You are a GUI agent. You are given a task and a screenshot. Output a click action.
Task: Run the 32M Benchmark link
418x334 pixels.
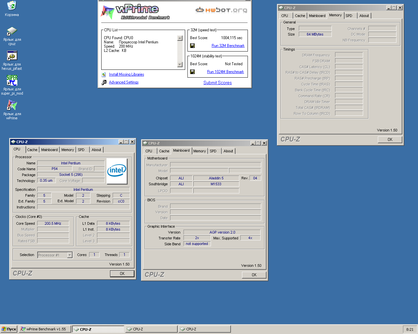[x=228, y=46]
